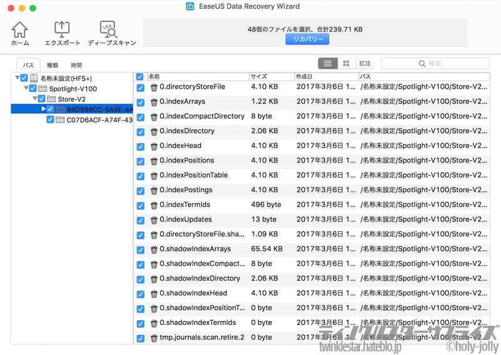
Task: Uncheck 0.indexArrays checkbox
Action: pyautogui.click(x=140, y=102)
